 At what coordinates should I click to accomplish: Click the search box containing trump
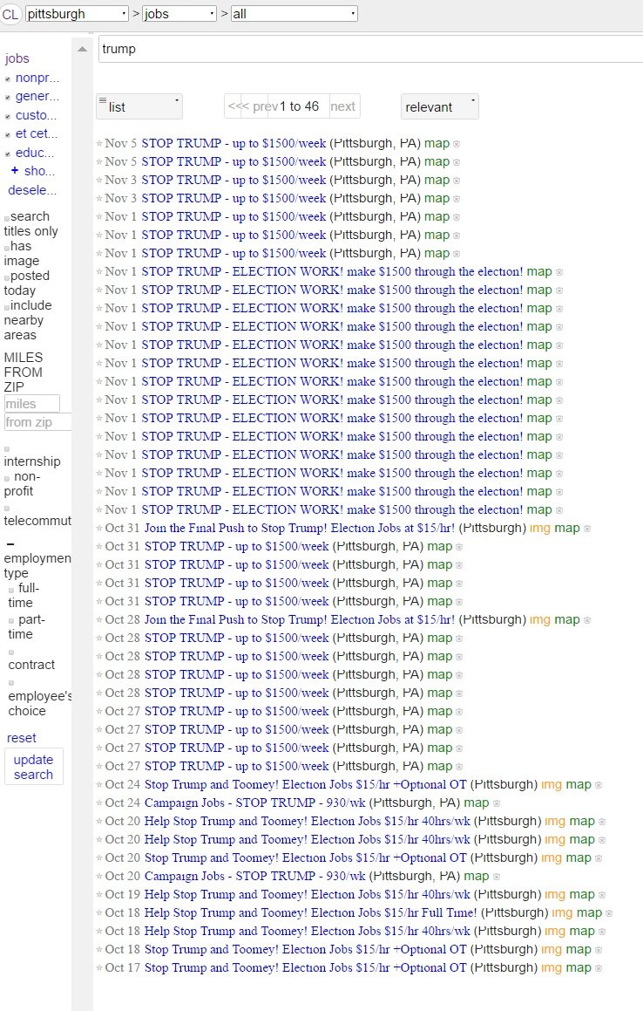tap(370, 49)
